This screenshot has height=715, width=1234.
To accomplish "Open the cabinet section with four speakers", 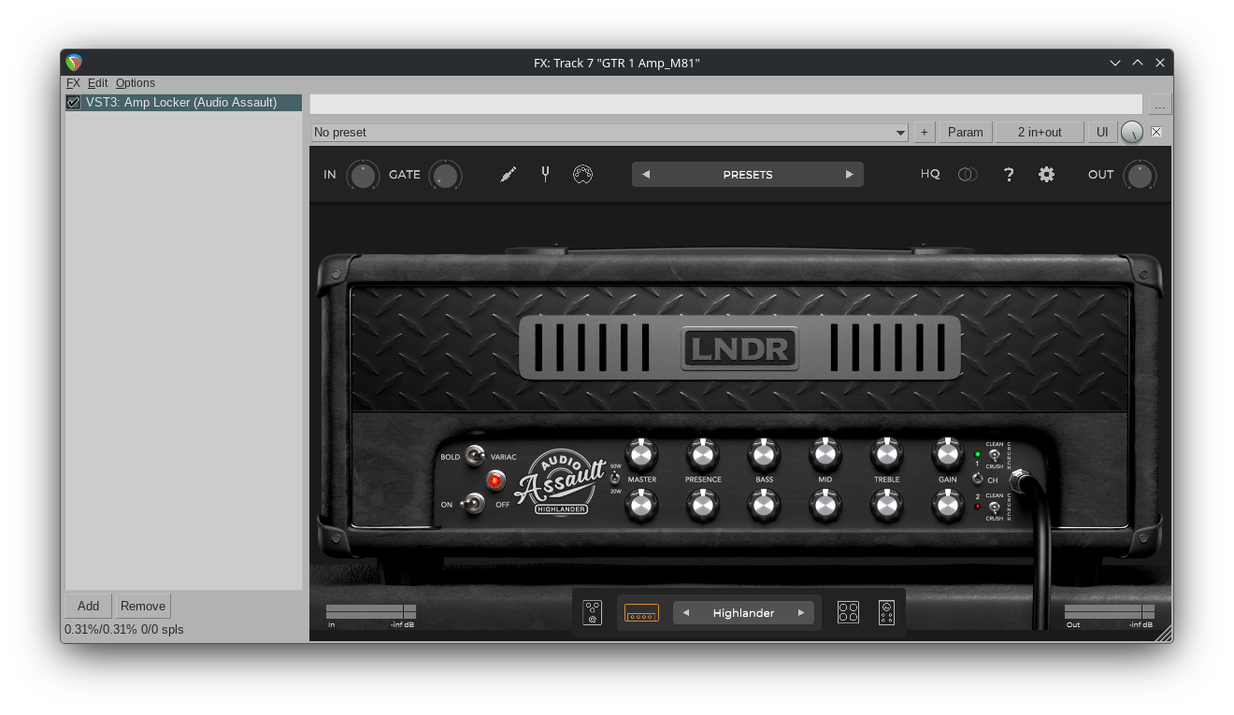I will tap(848, 612).
